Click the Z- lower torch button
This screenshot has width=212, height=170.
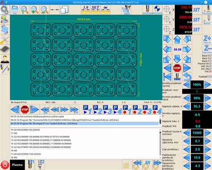tap(207, 49)
